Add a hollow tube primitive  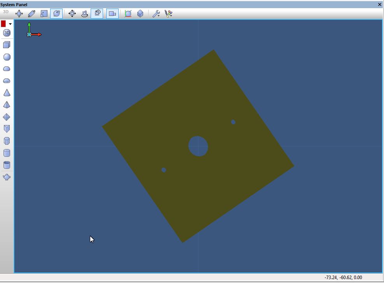[x=7, y=165]
